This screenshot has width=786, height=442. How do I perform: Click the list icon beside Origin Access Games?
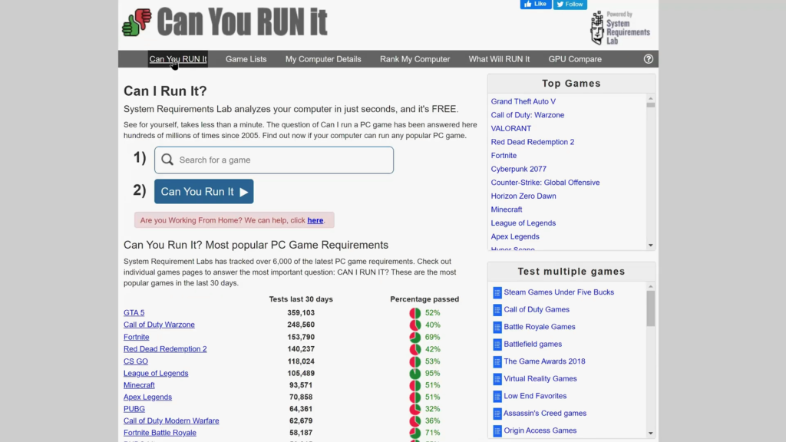(497, 430)
